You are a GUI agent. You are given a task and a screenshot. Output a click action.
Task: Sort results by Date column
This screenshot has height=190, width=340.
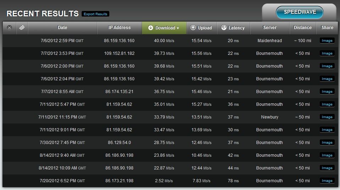pyautogui.click(x=62, y=28)
